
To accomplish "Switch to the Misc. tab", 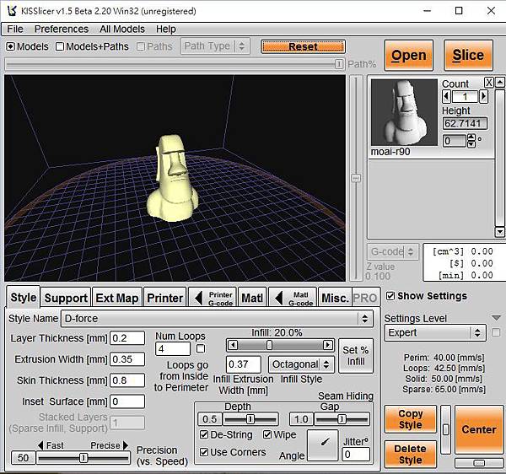I will point(335,298).
